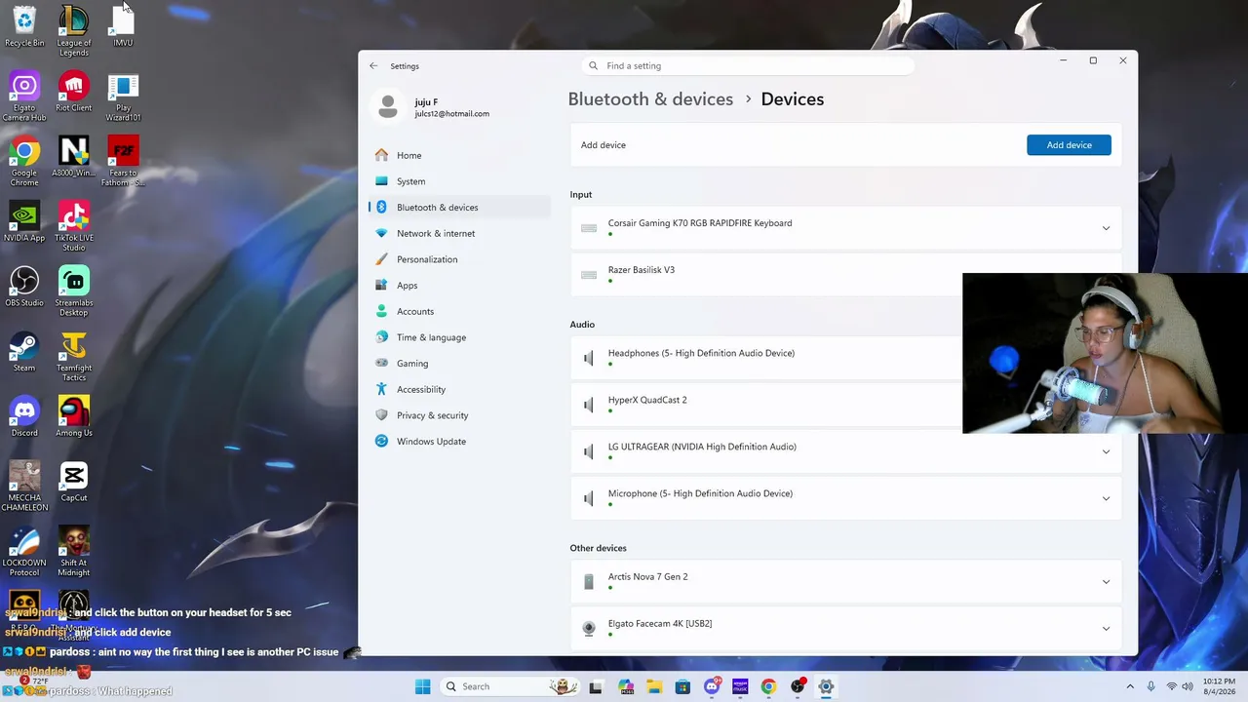Select the Steam desktop icon
Image resolution: width=1248 pixels, height=702 pixels.
(24, 352)
